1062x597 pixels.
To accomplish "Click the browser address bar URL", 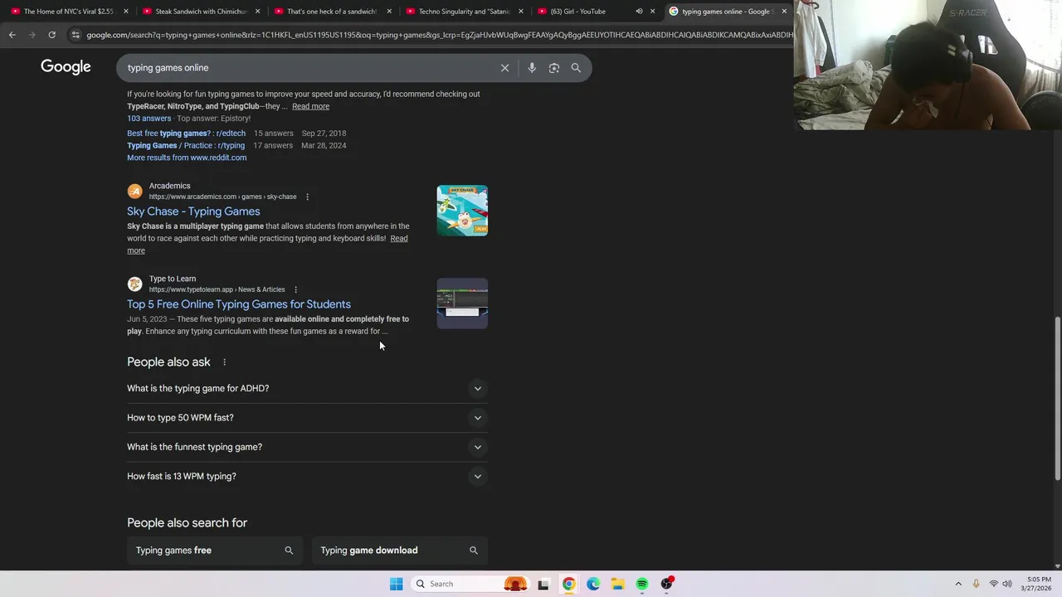I will coord(438,35).
